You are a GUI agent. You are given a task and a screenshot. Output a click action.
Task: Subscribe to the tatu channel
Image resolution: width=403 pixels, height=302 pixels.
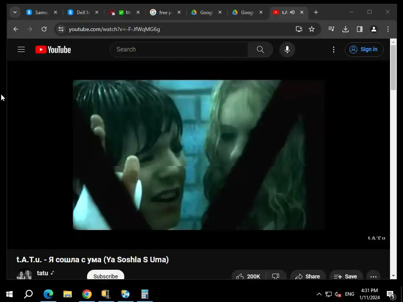105,276
